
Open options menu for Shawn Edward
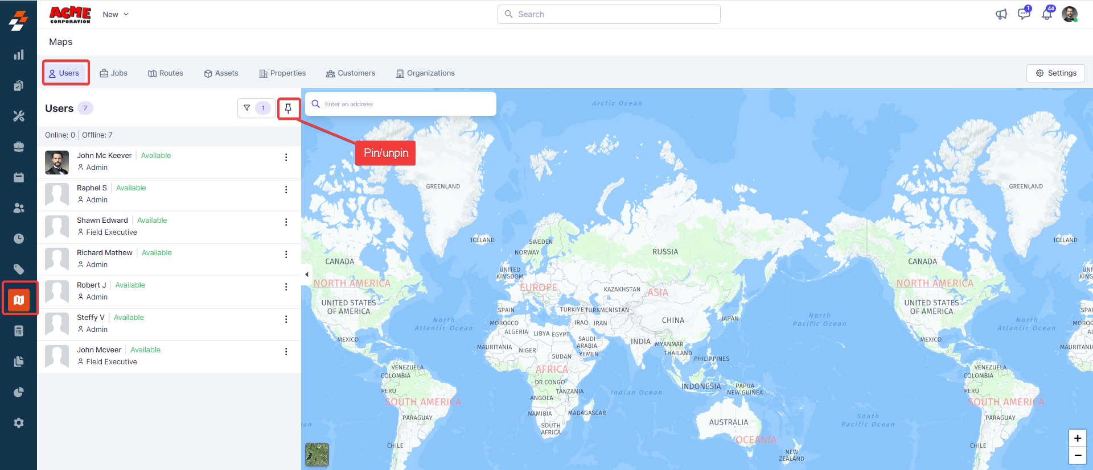tap(286, 222)
